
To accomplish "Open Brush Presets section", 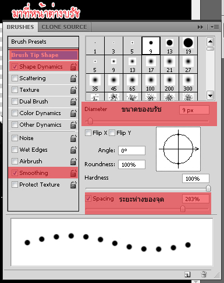I will (x=43, y=42).
